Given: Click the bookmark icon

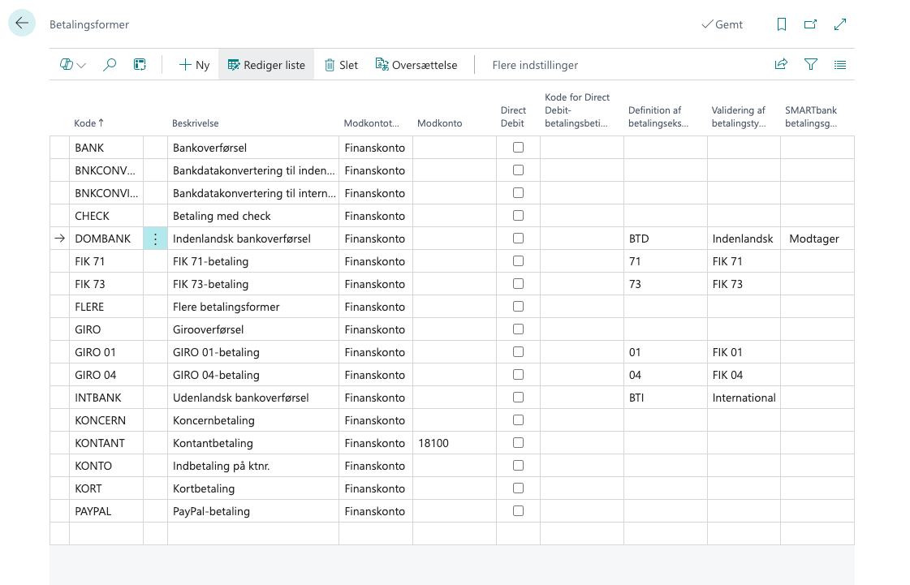Looking at the screenshot, I should pos(781,24).
